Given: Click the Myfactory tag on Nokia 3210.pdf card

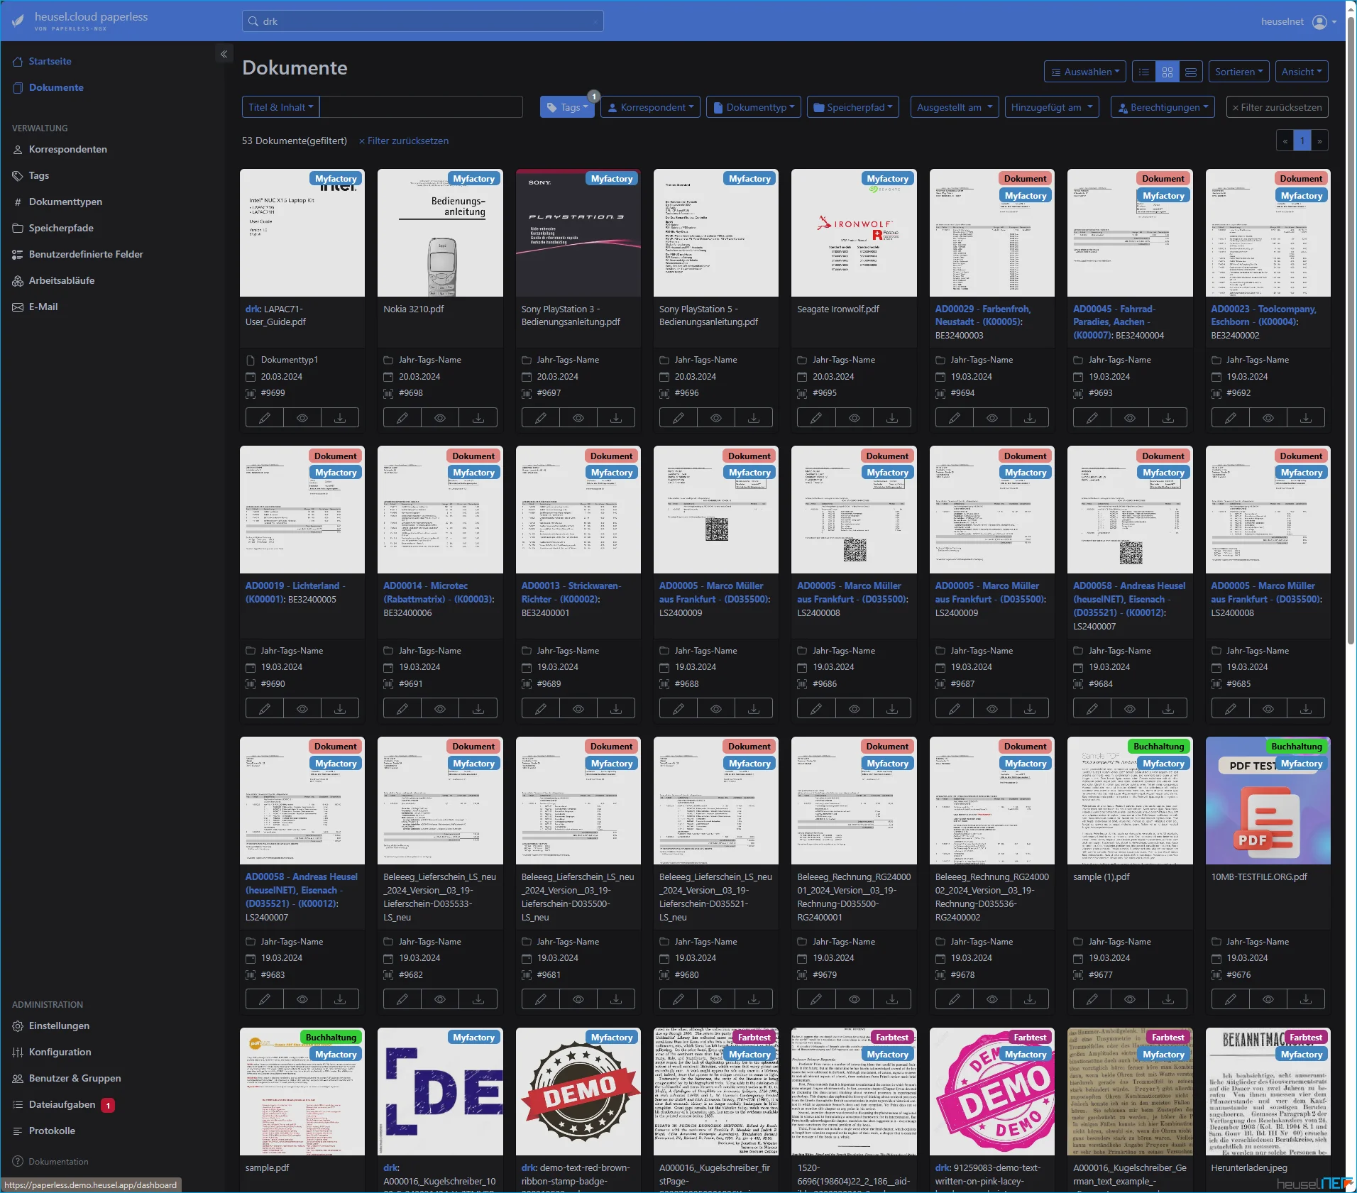Looking at the screenshot, I should [473, 179].
